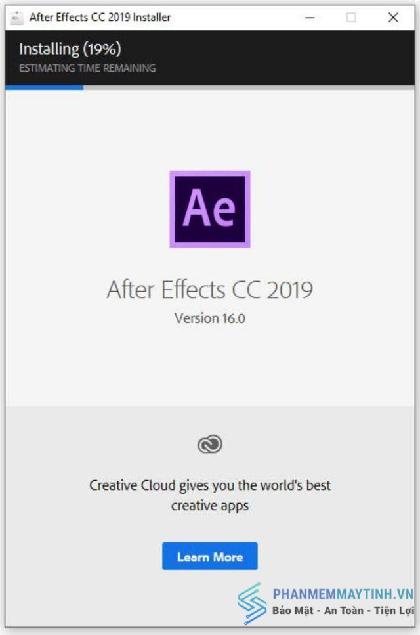The height and width of the screenshot is (635, 420).
Task: Minimize the After Effects installer window
Action: (x=310, y=18)
